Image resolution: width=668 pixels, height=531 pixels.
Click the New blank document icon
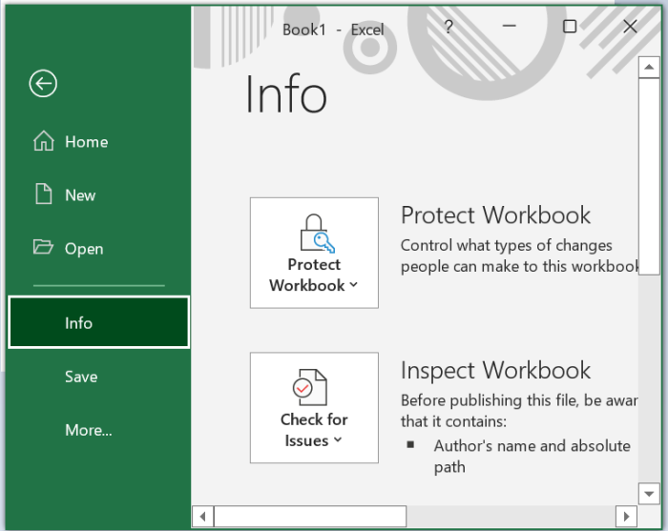[44, 194]
